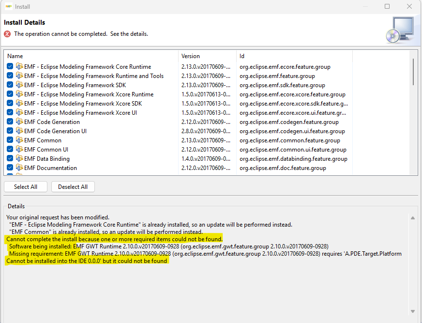Click the EMF Common UI feature icon

coord(19,149)
